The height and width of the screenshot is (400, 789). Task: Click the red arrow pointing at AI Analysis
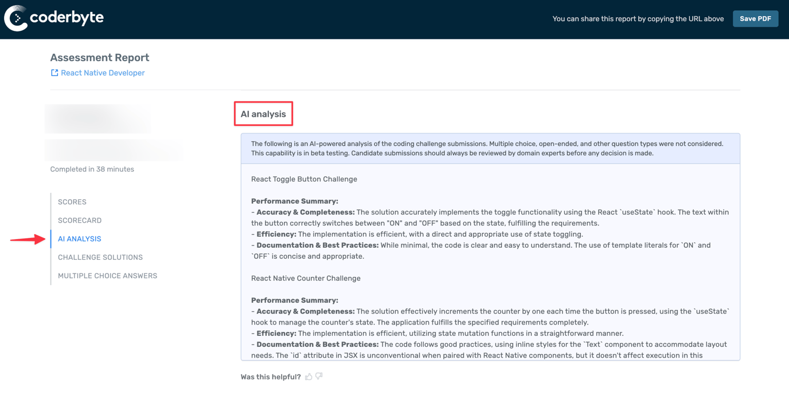pyautogui.click(x=28, y=239)
